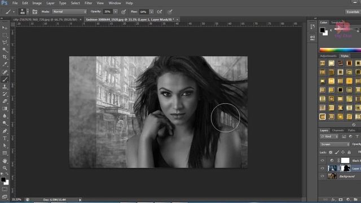Image resolution: width=361 pixels, height=203 pixels.
Task: Enable airbrush mode in options bar
Action: 160,12
